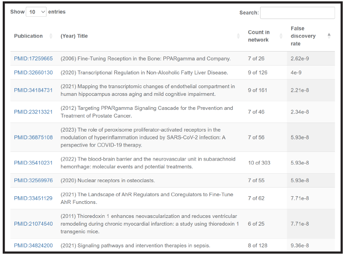Select title about Thioredoxin 1 neovascularization

(149, 224)
